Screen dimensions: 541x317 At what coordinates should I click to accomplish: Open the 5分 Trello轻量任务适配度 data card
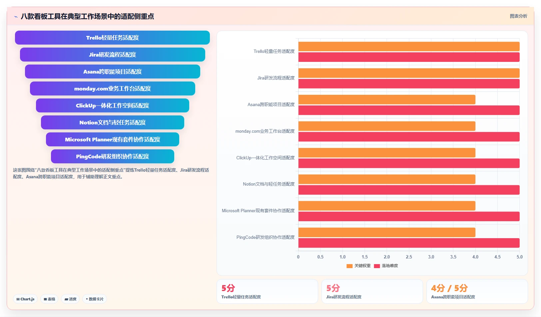pos(267,291)
